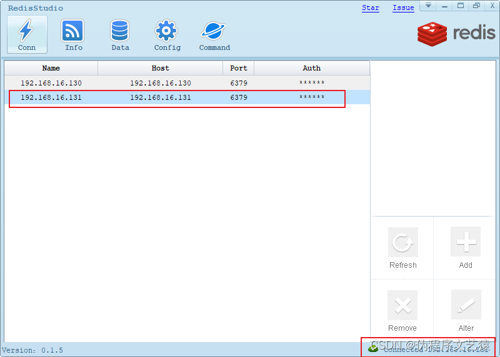Image resolution: width=500 pixels, height=357 pixels.
Task: Sort by the Auth column header
Action: [x=311, y=68]
